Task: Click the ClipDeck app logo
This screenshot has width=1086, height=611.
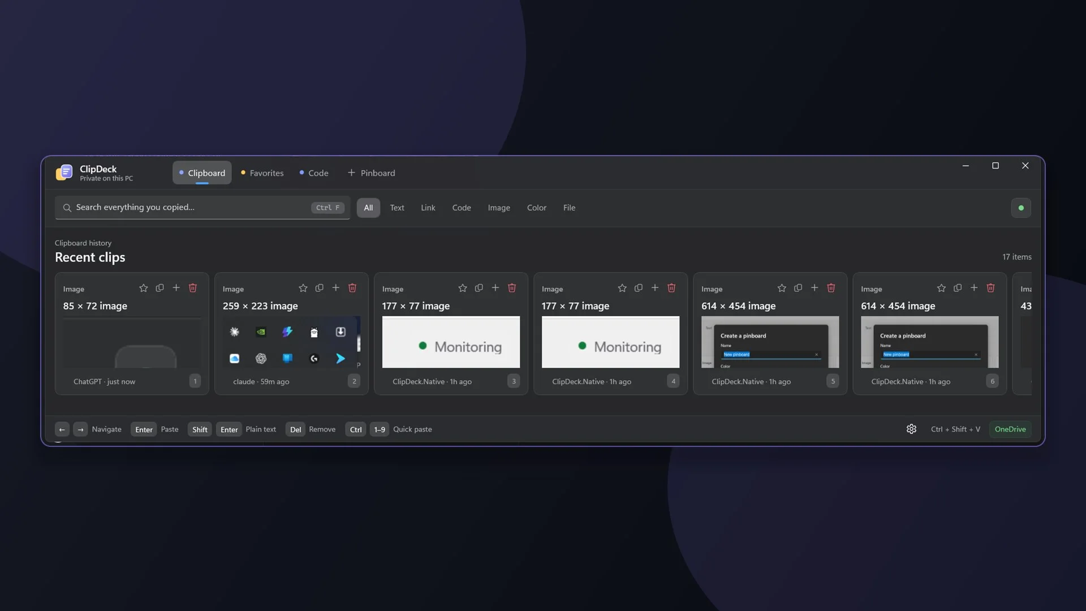Action: click(x=64, y=173)
